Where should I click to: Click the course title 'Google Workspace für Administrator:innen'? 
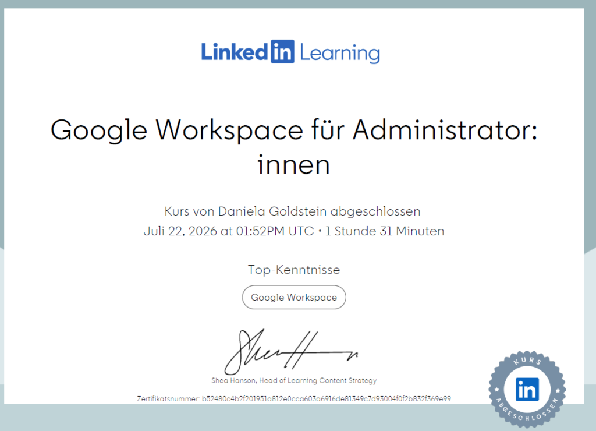[294, 146]
